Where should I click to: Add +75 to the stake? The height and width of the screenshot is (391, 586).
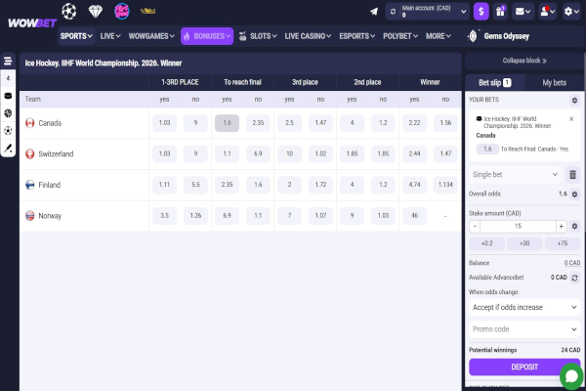[x=563, y=243]
